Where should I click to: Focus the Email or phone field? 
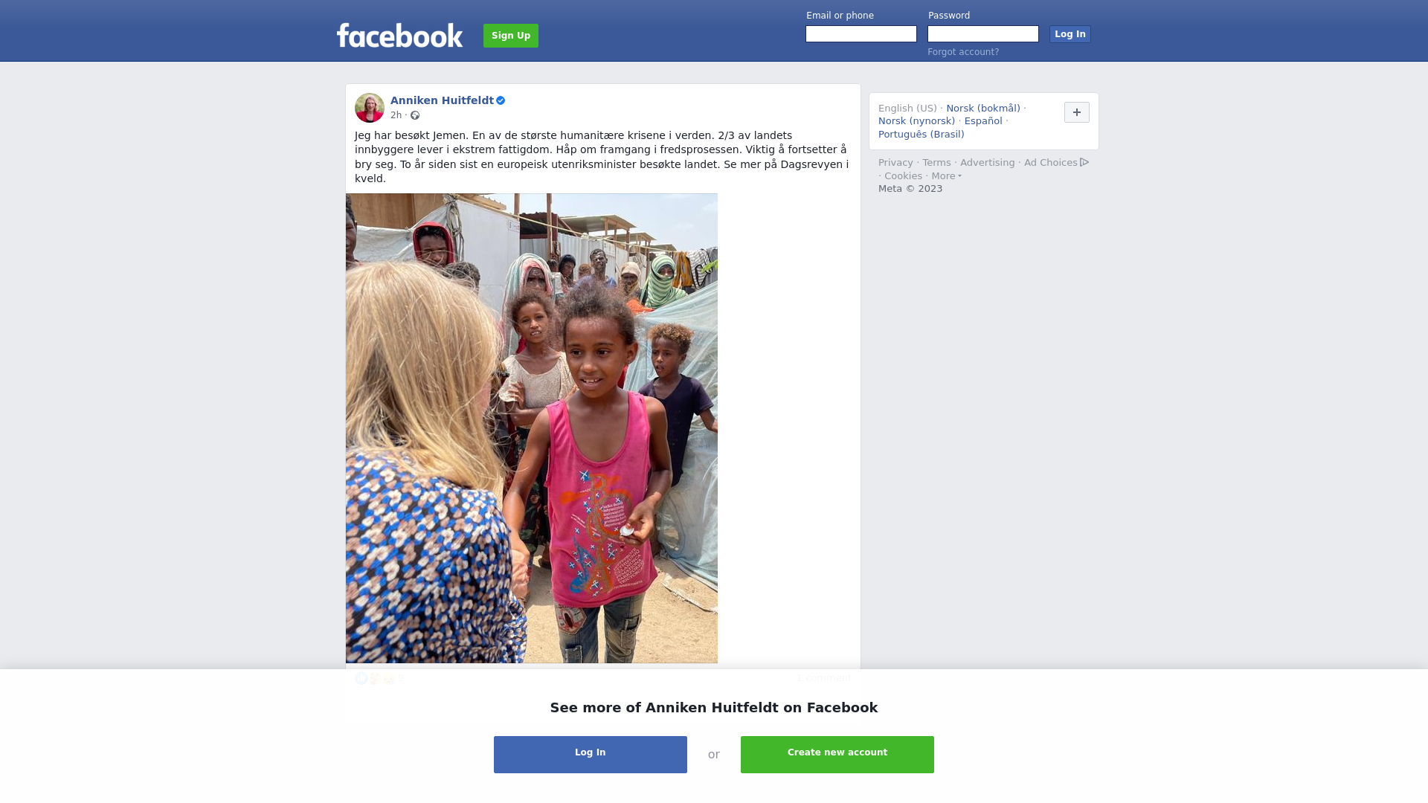pos(861,34)
